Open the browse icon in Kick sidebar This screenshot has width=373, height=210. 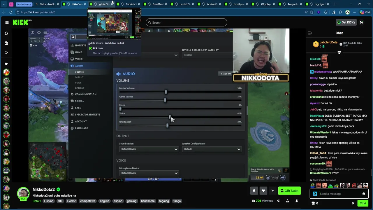click(6, 43)
